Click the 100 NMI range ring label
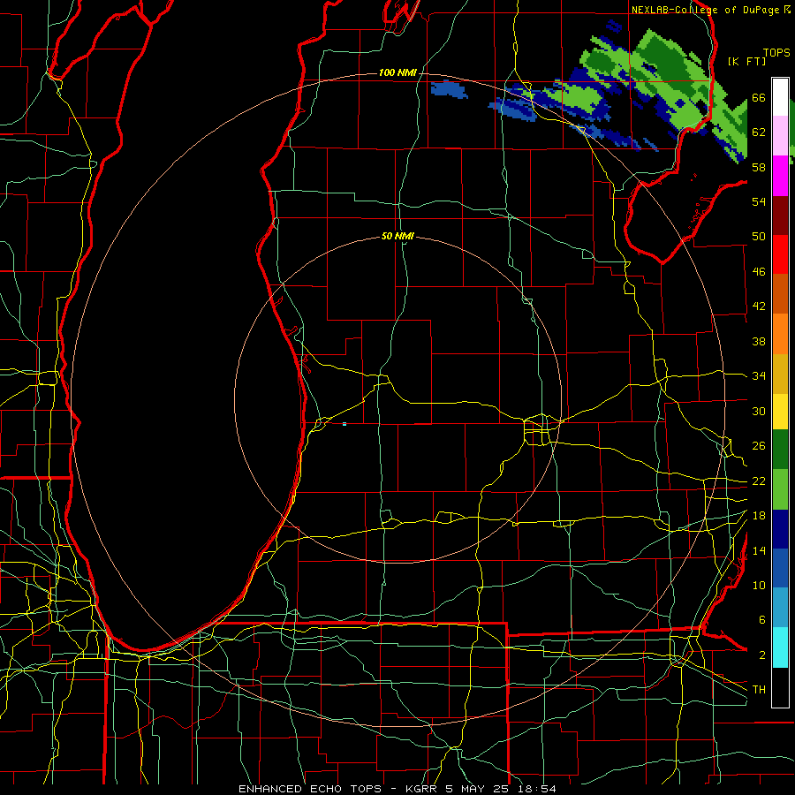The width and height of the screenshot is (795, 795). [x=397, y=73]
